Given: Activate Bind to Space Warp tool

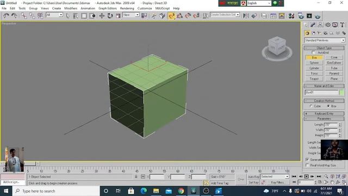Looking at the screenshot, I should coord(40,16).
